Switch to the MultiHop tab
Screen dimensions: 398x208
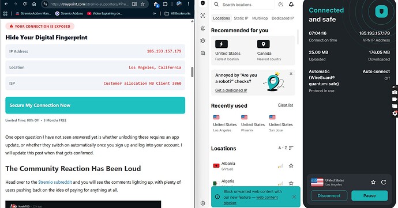[x=260, y=18]
